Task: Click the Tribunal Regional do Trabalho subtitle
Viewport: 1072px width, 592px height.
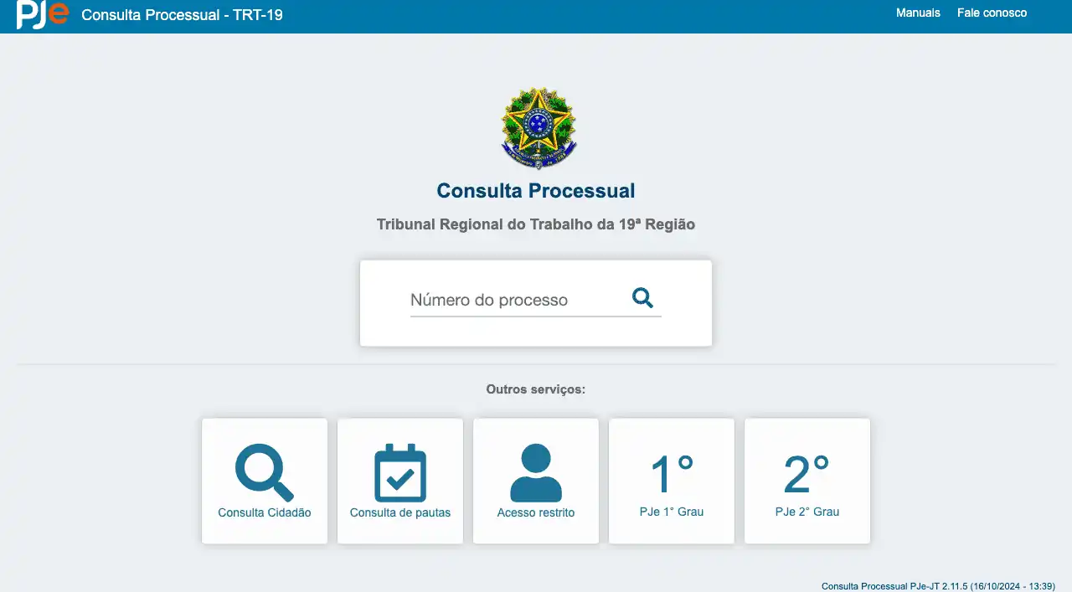Action: coord(536,224)
